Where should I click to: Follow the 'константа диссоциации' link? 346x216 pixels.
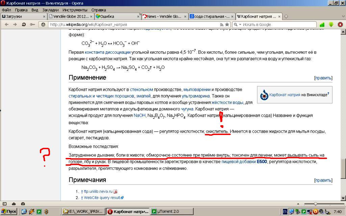(107, 52)
